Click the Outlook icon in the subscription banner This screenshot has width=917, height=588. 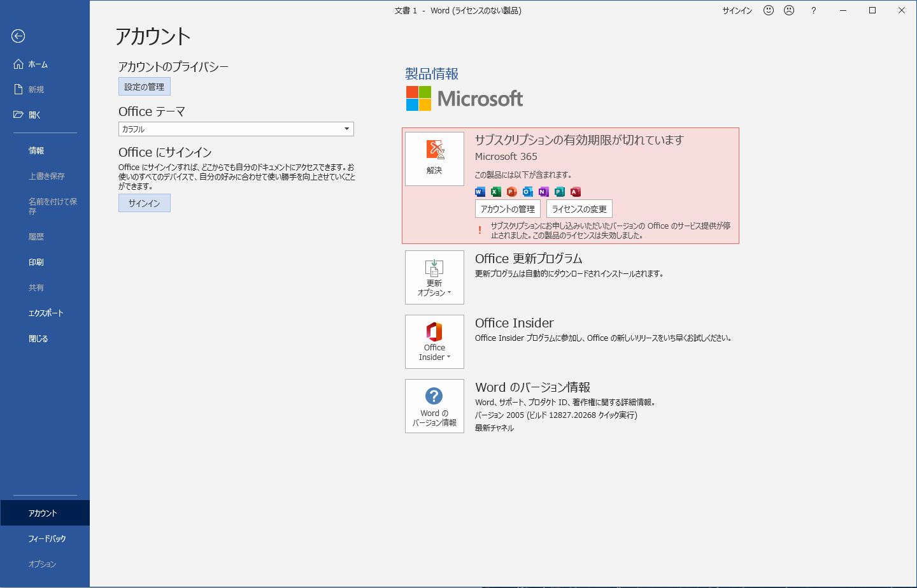pos(527,192)
